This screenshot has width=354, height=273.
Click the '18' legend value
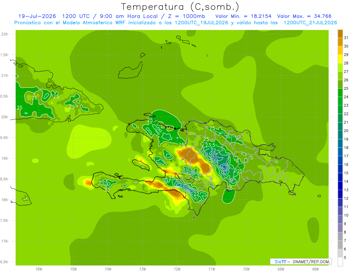coord(346,148)
